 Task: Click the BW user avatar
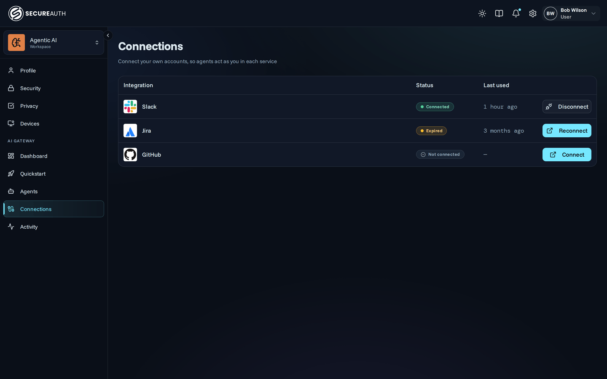551,13
